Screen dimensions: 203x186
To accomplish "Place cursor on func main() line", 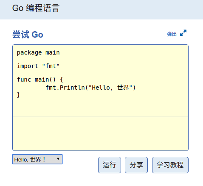I will click(x=40, y=79).
